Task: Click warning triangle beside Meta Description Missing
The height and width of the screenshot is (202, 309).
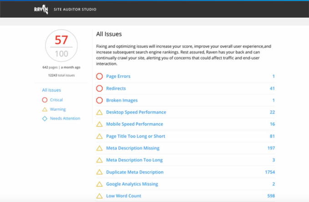Action: pos(99,148)
